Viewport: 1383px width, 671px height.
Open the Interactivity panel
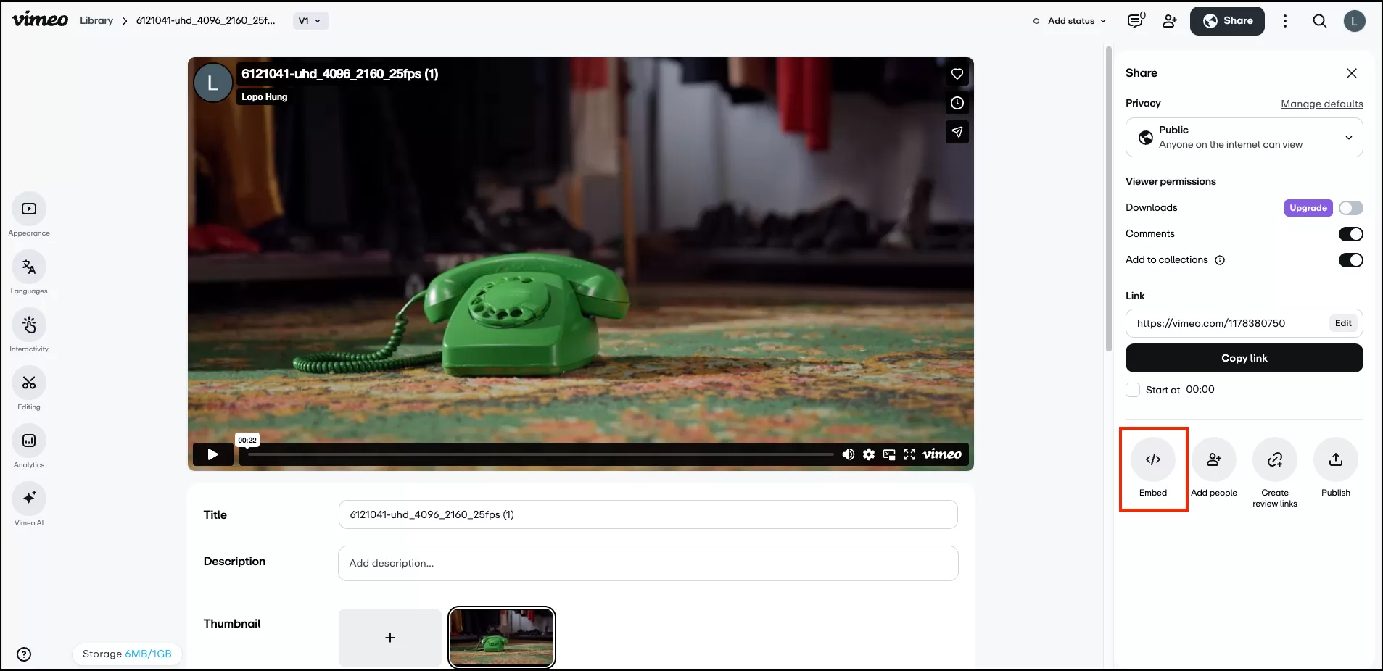coord(29,325)
